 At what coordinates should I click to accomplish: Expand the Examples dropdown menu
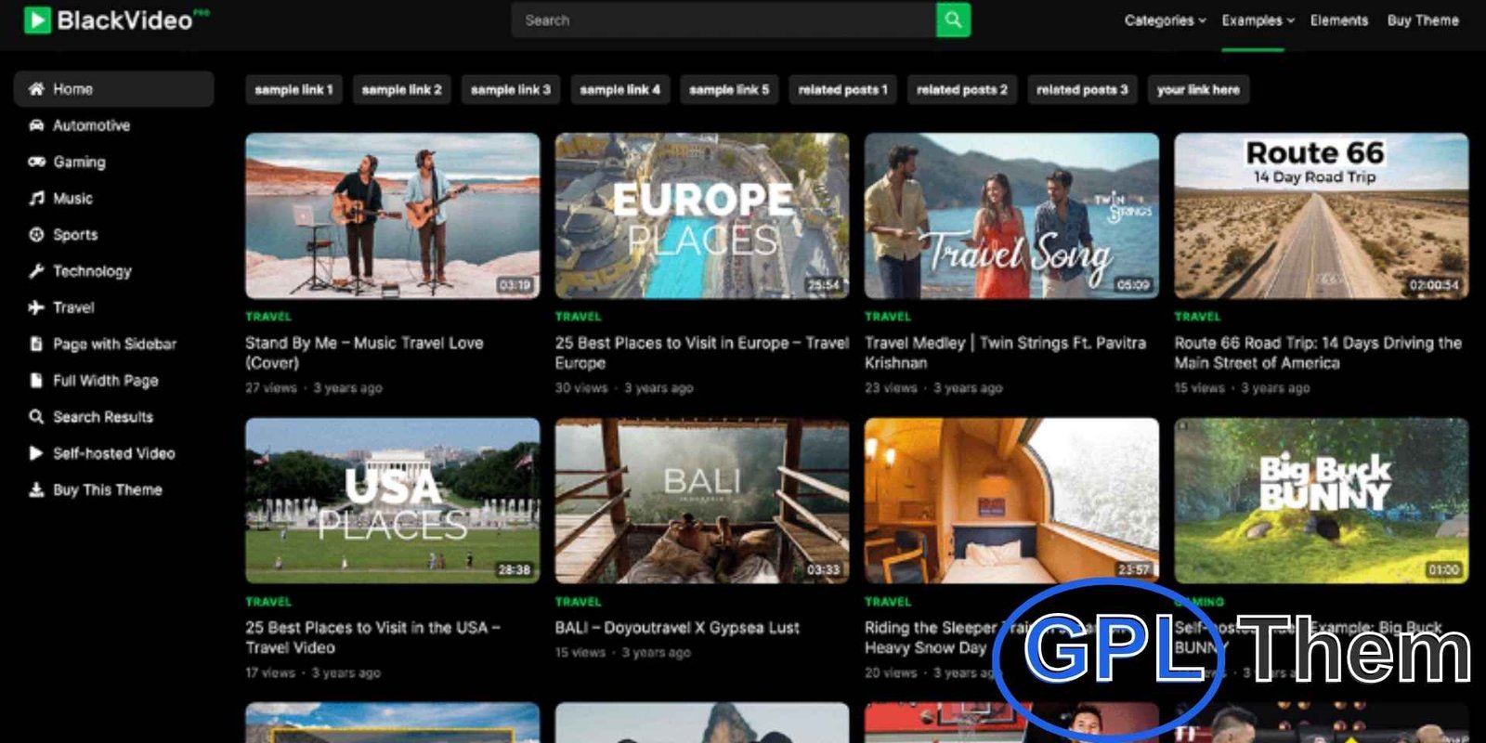point(1258,20)
